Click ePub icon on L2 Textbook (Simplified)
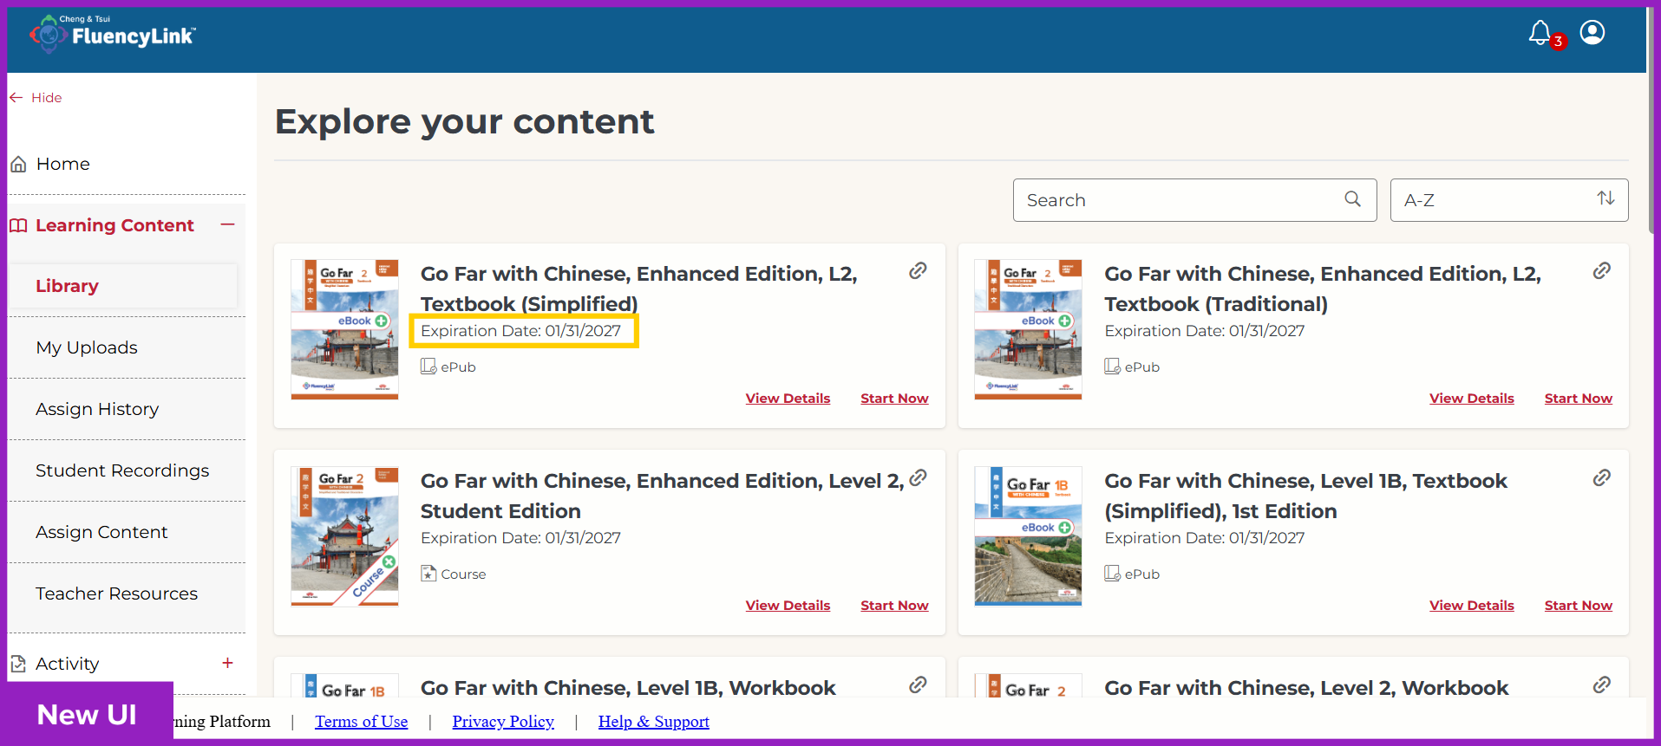 coord(428,367)
